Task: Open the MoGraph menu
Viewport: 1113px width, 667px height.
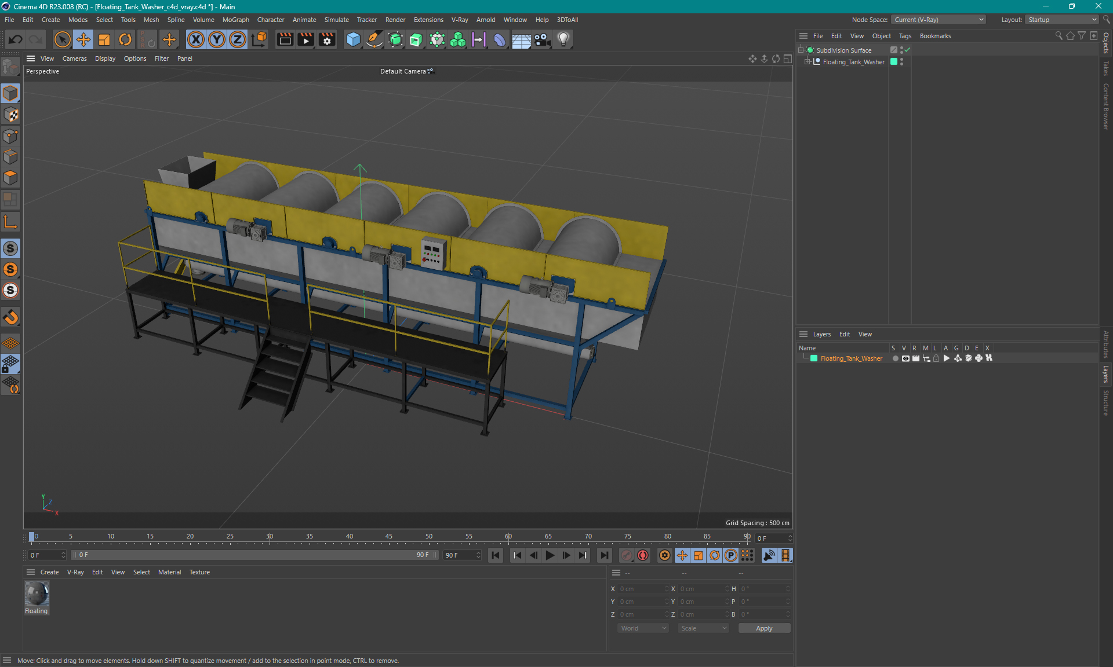Action: pos(235,20)
